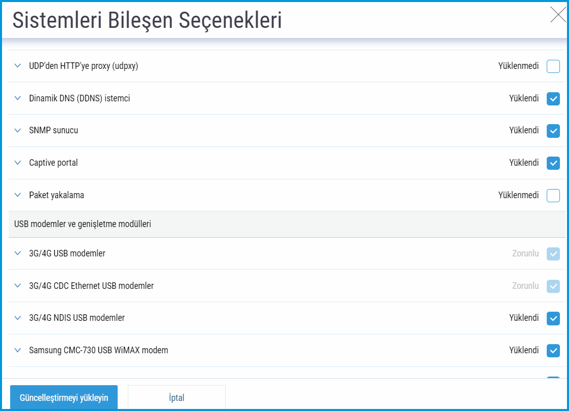Expand Captive portal component details
Viewport: 569px width, 411px height.
click(x=18, y=163)
